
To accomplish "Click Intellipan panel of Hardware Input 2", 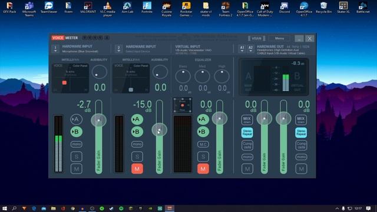I will tap(131, 78).
